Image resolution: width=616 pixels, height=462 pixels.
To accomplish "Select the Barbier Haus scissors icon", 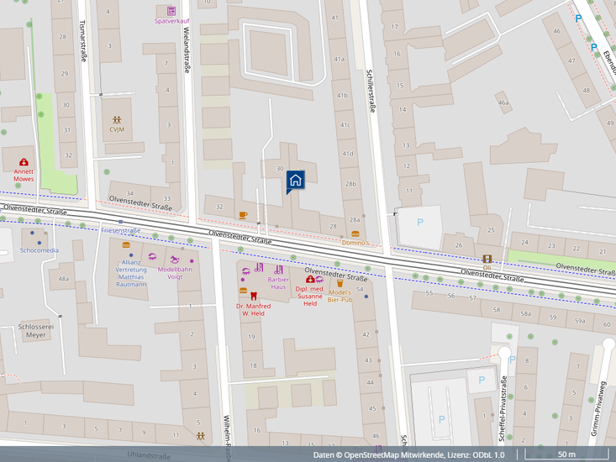I will (278, 270).
